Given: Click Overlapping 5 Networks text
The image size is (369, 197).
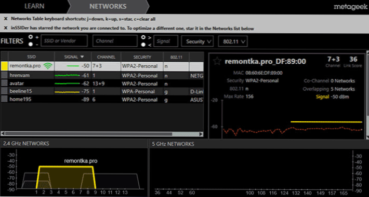Looking at the screenshot, I should (329, 89).
